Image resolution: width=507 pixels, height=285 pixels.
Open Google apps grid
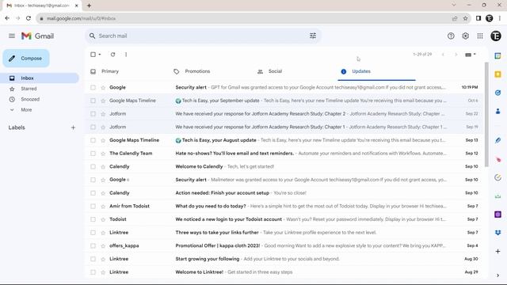480,36
